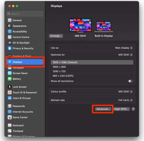Select the Lock Screen icon
The width and height of the screenshot is (144, 141).
coord(10,87)
